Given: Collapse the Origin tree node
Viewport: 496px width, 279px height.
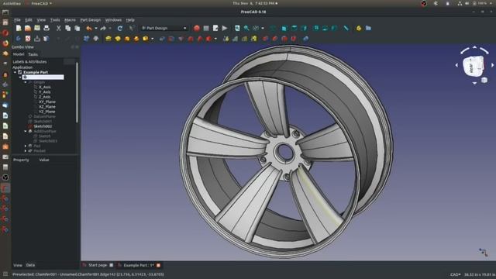Looking at the screenshot, I should 26,82.
